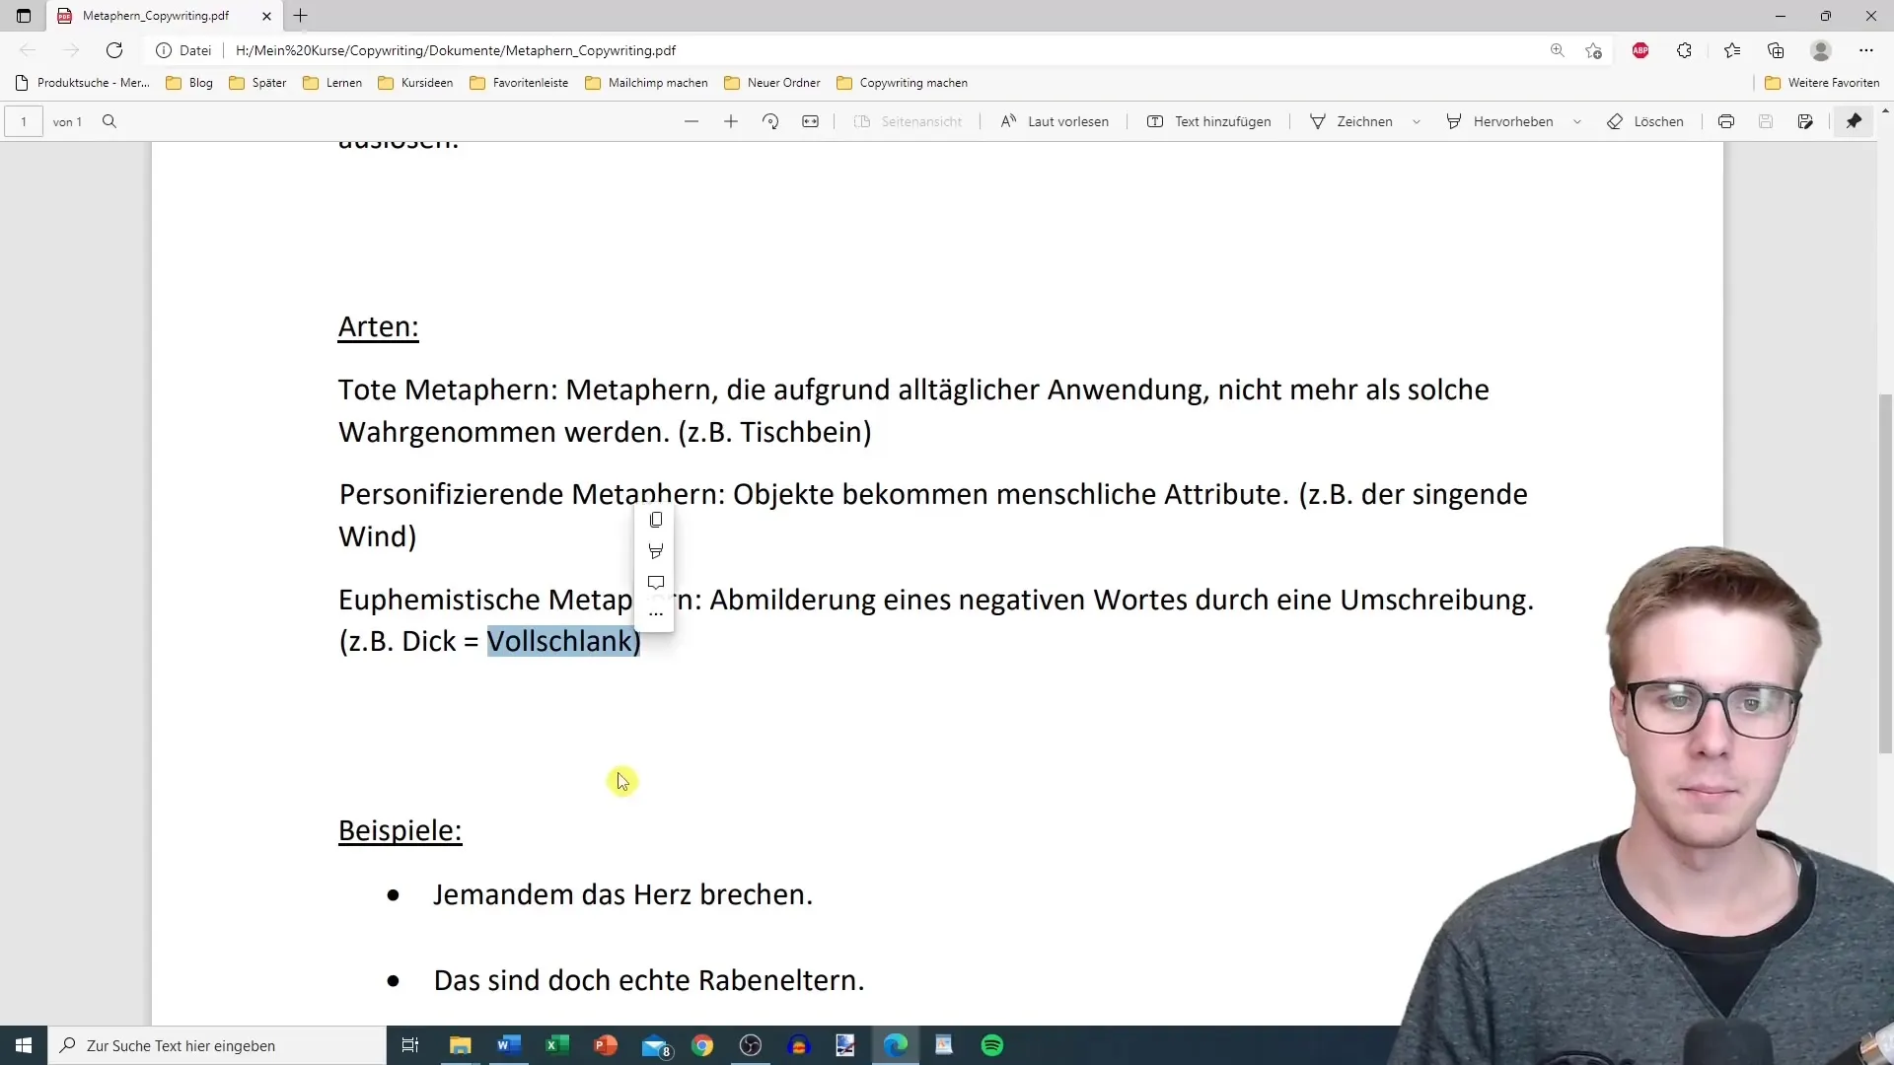
Task: Open Spotify from the taskbar
Action: point(992,1045)
